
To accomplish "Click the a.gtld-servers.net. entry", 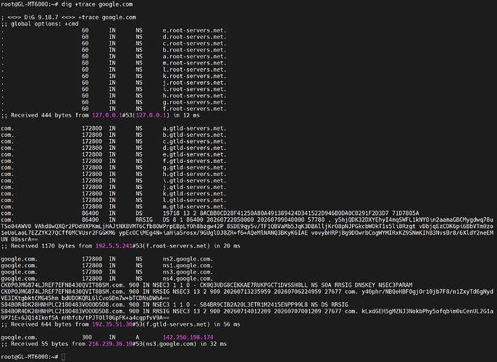I will tap(195, 128).
